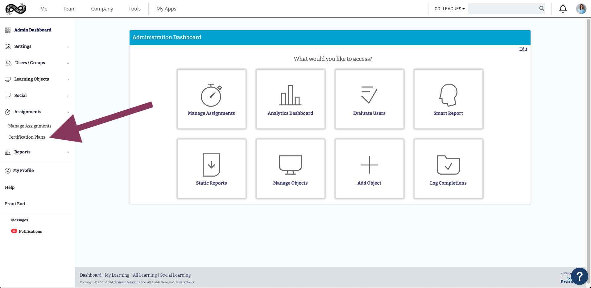The width and height of the screenshot is (591, 288).
Task: Click the Users / Groups people icon
Action: click(8, 63)
